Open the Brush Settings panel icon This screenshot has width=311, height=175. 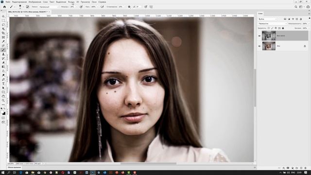click(x=28, y=7)
